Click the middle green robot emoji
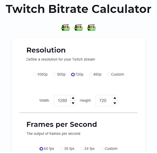This screenshot has width=157, height=154. 78,28
